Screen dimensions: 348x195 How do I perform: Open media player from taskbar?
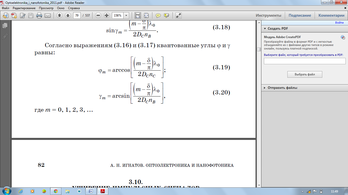32,191
